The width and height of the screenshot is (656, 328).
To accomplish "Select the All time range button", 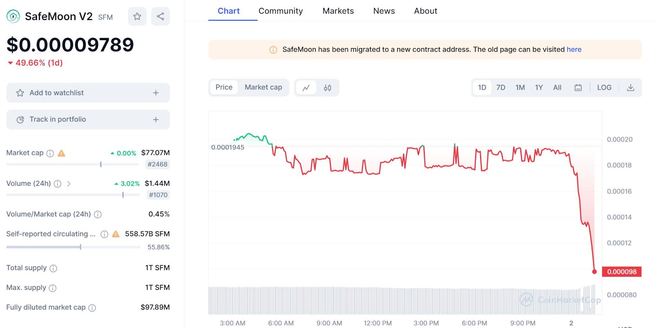I will (557, 87).
